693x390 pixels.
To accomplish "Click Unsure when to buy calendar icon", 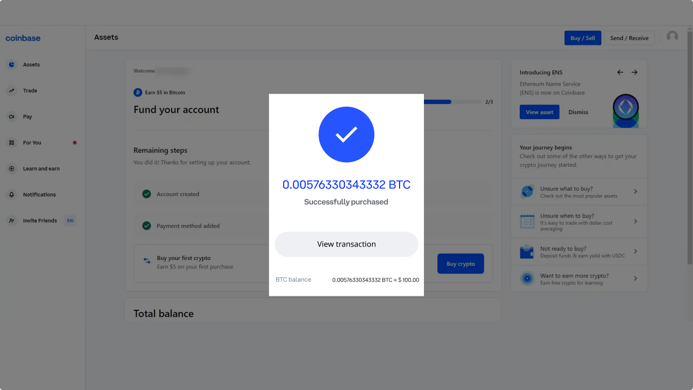I will point(527,222).
